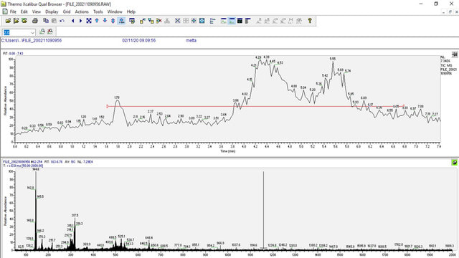
Task: Click the yellow question mark help icon
Action: pos(310,21)
